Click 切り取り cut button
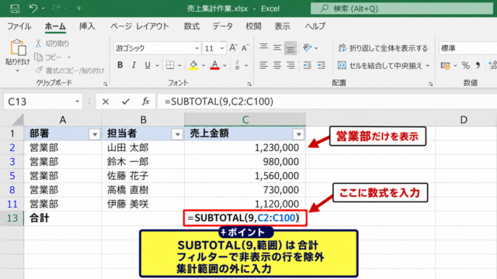Viewport: 497px width, 279px height. click(52, 43)
